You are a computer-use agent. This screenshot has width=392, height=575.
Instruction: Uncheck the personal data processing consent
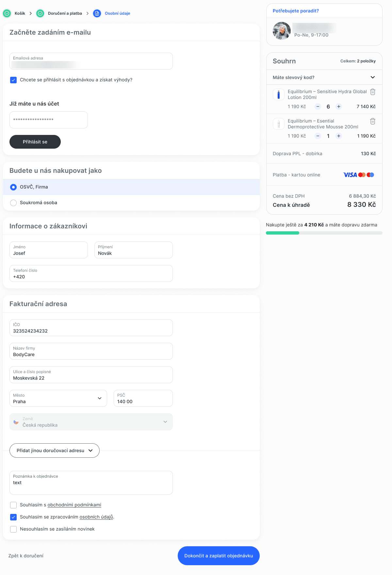coord(13,517)
